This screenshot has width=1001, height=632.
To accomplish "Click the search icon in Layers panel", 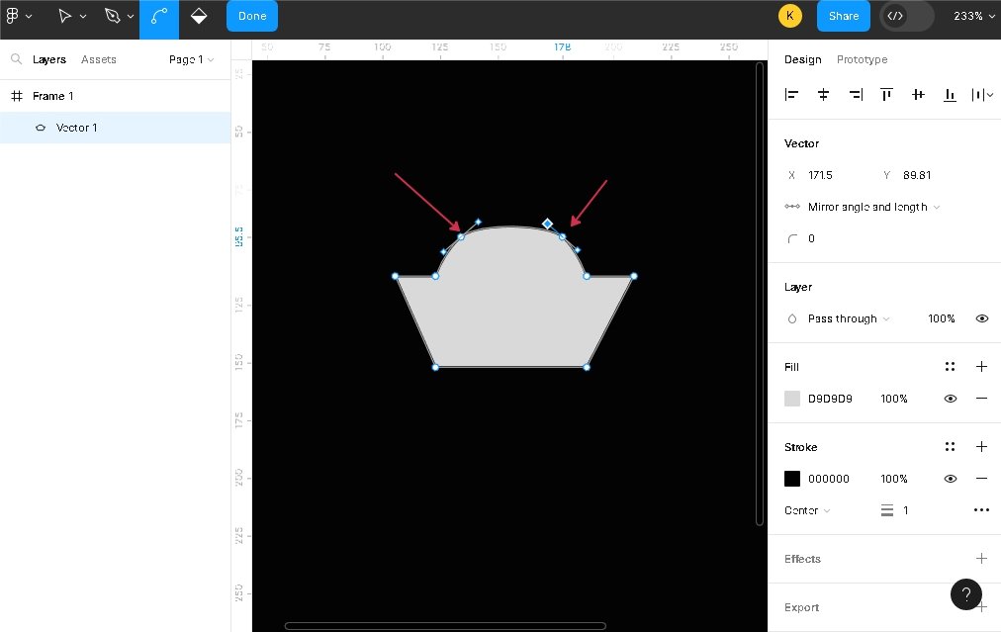I will [x=16, y=59].
